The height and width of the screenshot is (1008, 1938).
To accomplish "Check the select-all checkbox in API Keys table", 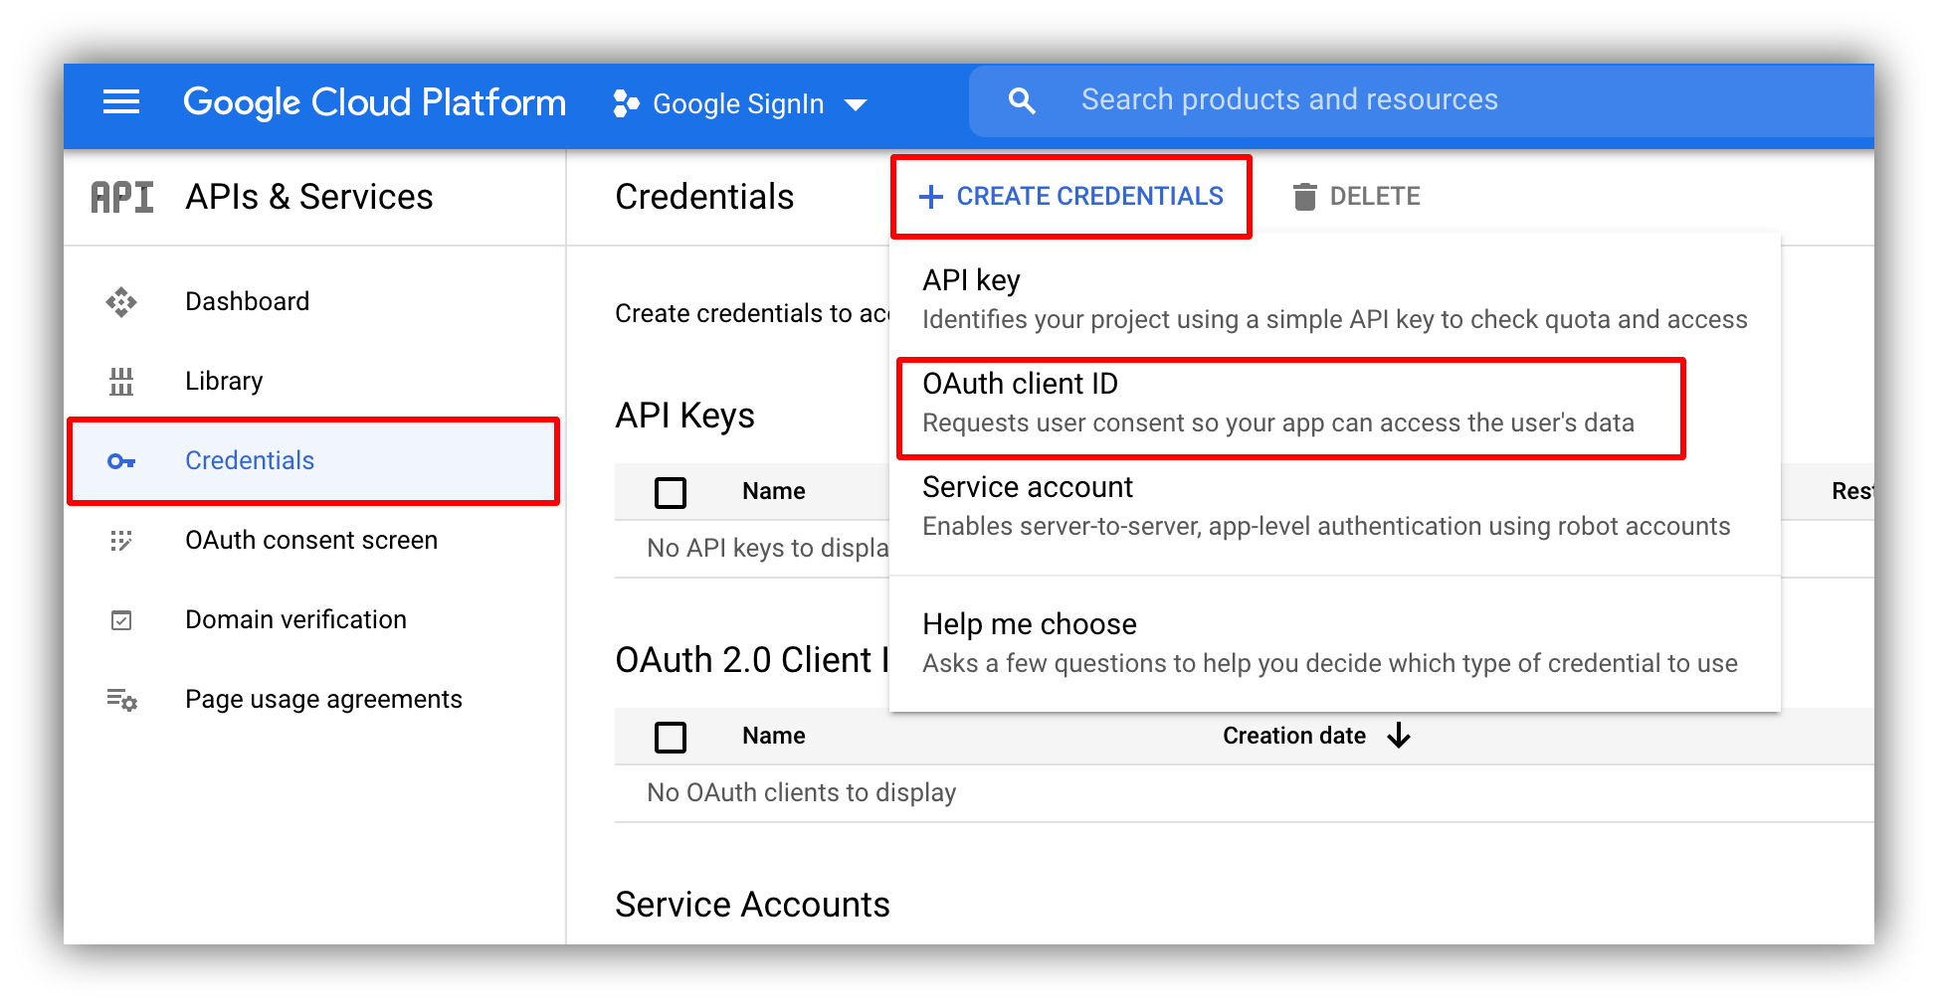I will [671, 491].
